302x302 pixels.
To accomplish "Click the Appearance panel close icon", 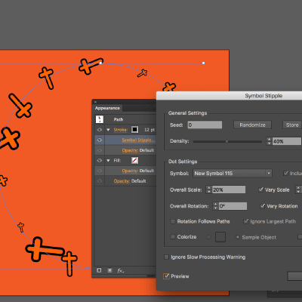I will coord(95,102).
